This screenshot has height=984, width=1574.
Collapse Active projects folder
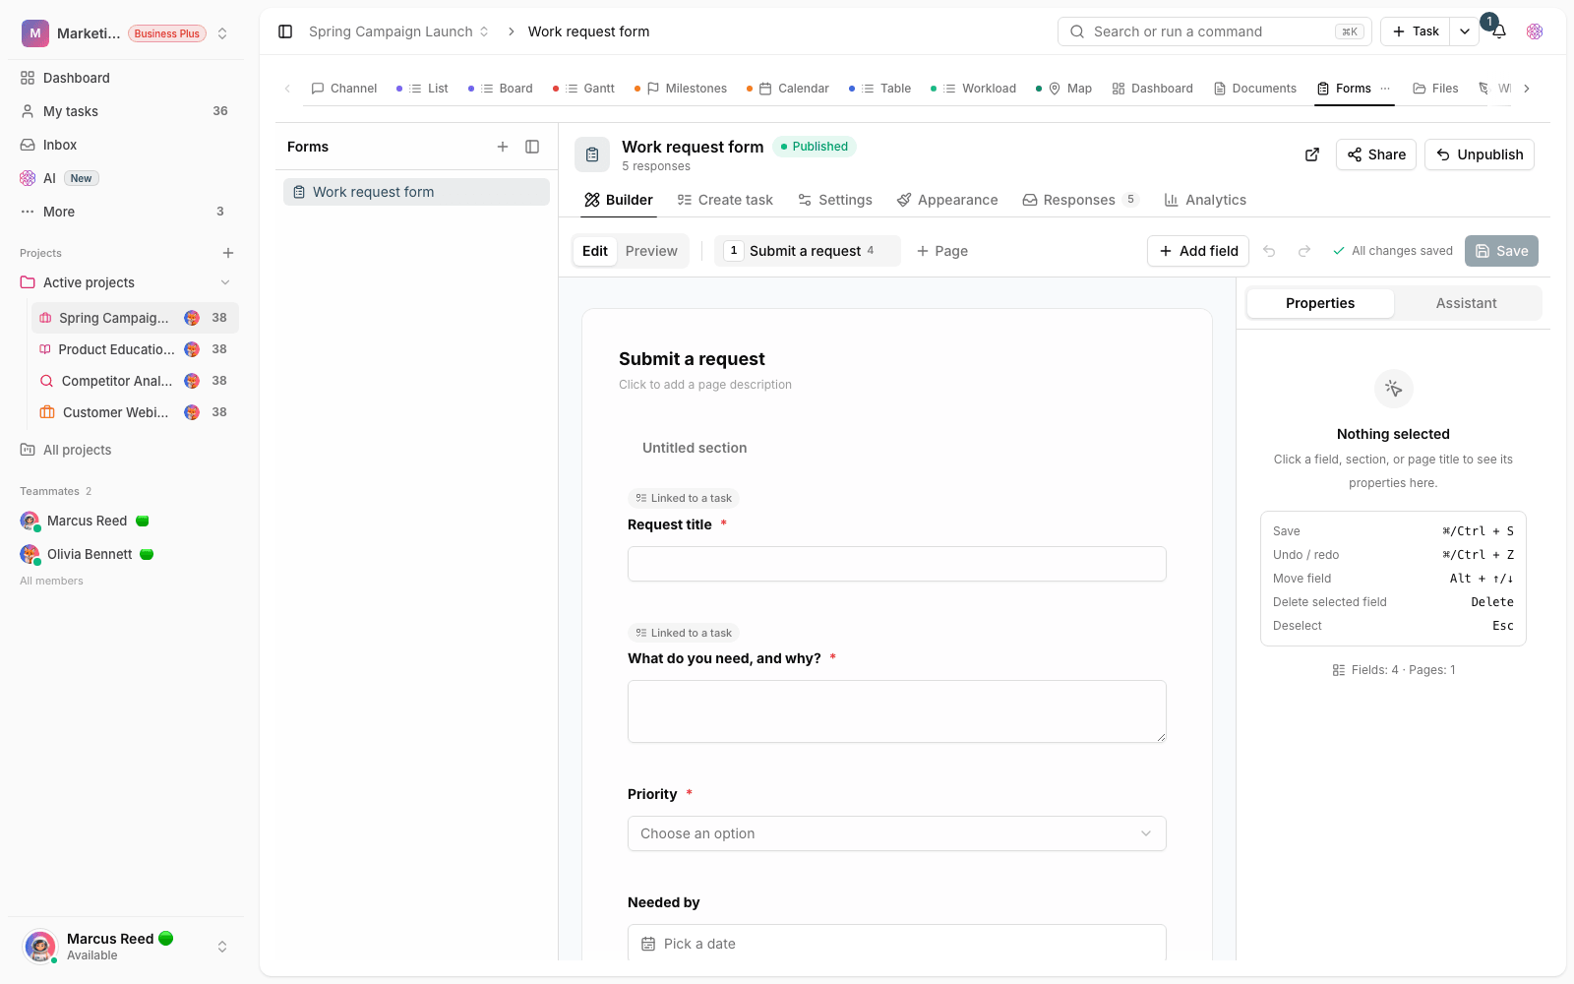click(225, 282)
